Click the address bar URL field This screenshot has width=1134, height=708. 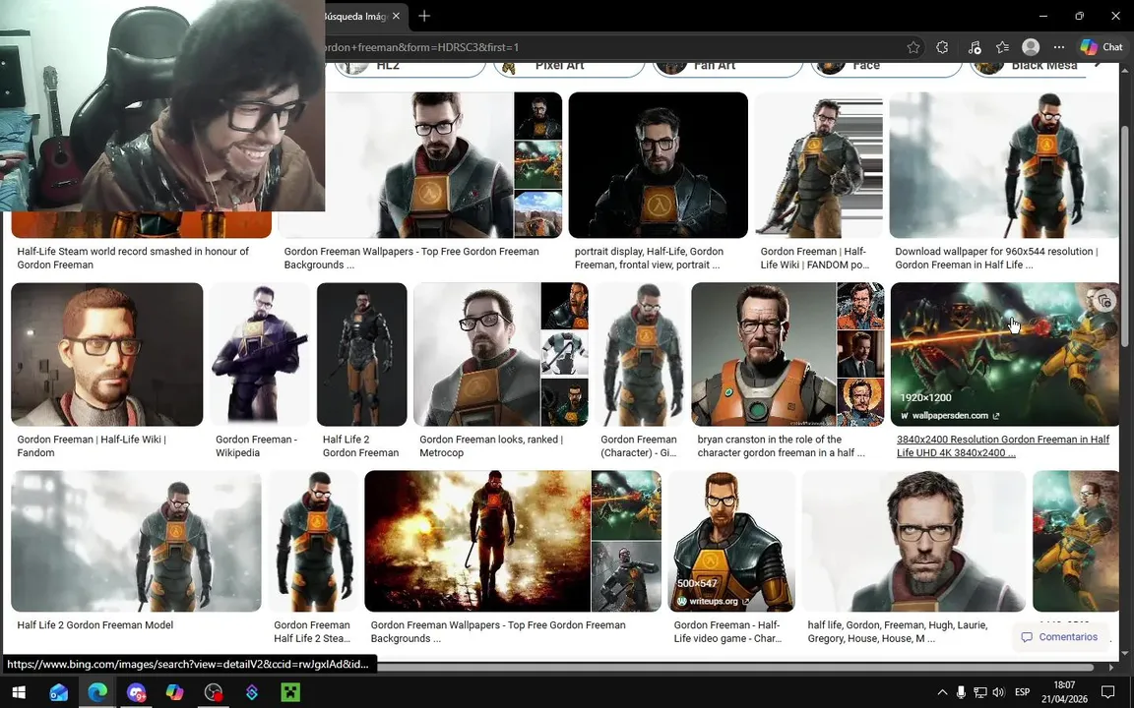pos(607,47)
